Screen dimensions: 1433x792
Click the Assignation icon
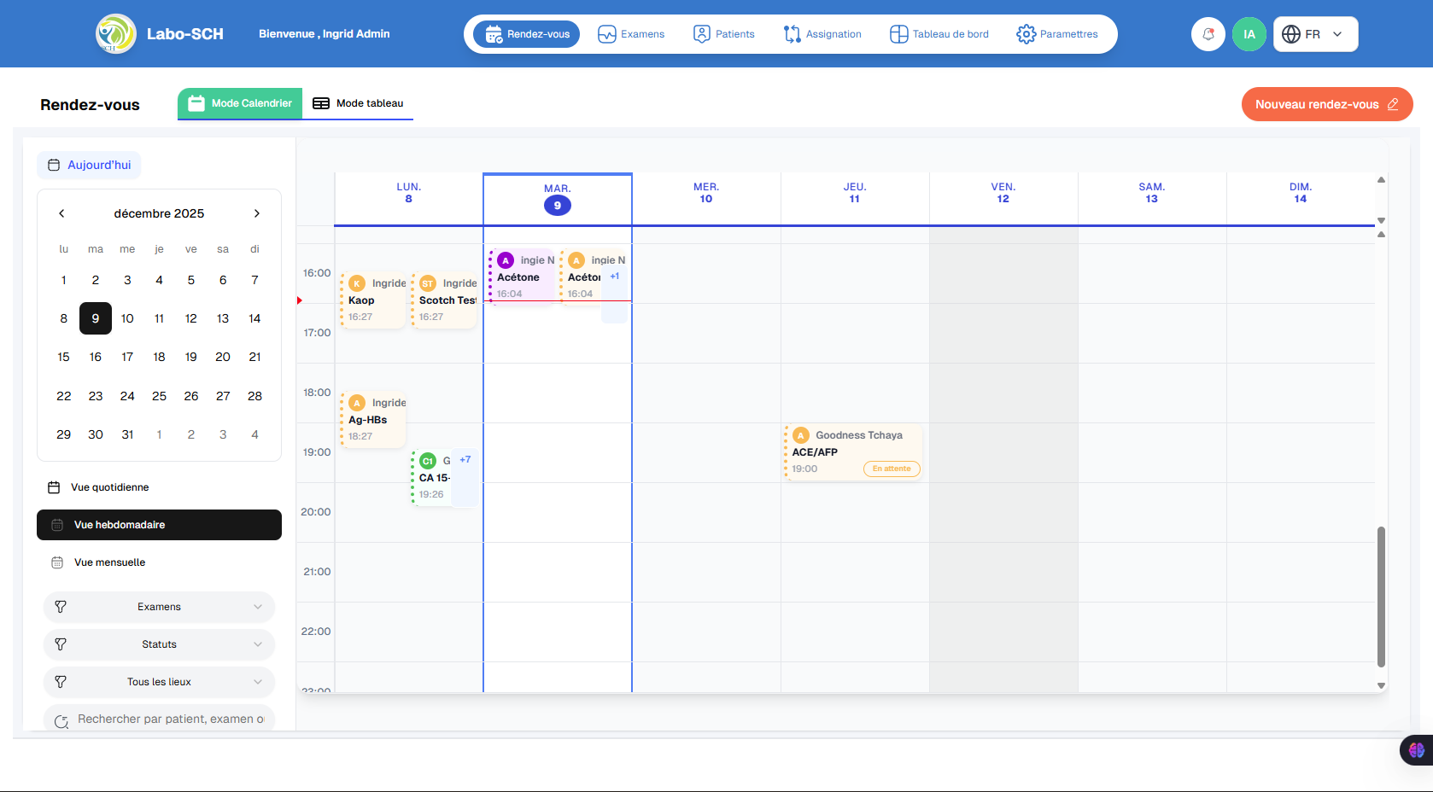790,33
